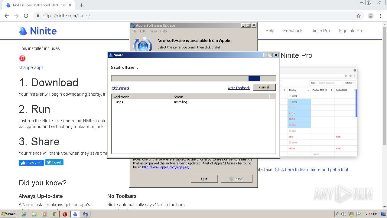Click the Installing status text for iTunes
The width and height of the screenshot is (387, 218).
(x=180, y=102)
